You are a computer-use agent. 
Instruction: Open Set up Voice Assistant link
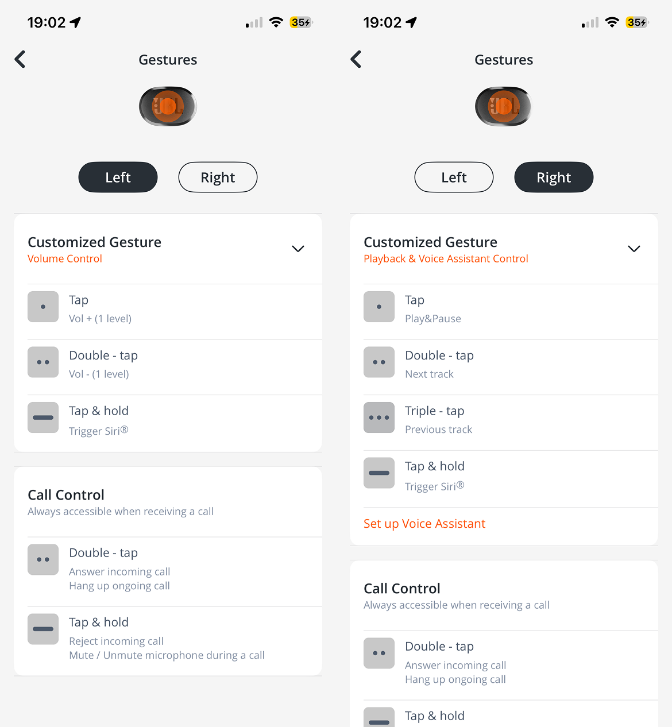tap(424, 524)
